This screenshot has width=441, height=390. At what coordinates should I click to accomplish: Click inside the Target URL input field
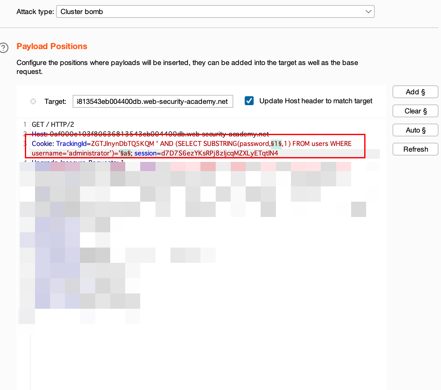[x=153, y=101]
